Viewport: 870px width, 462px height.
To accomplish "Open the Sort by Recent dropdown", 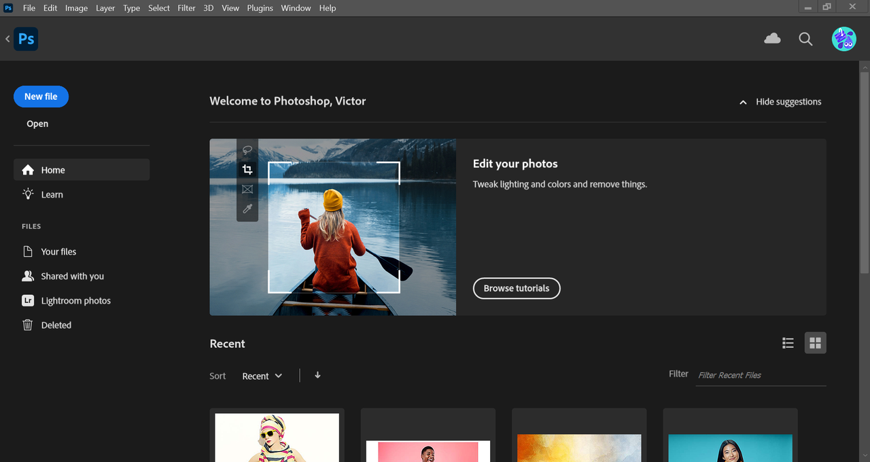I will (x=262, y=376).
